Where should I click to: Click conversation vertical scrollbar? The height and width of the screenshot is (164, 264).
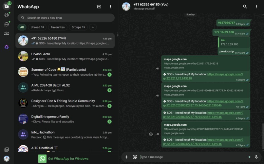pos(263,136)
